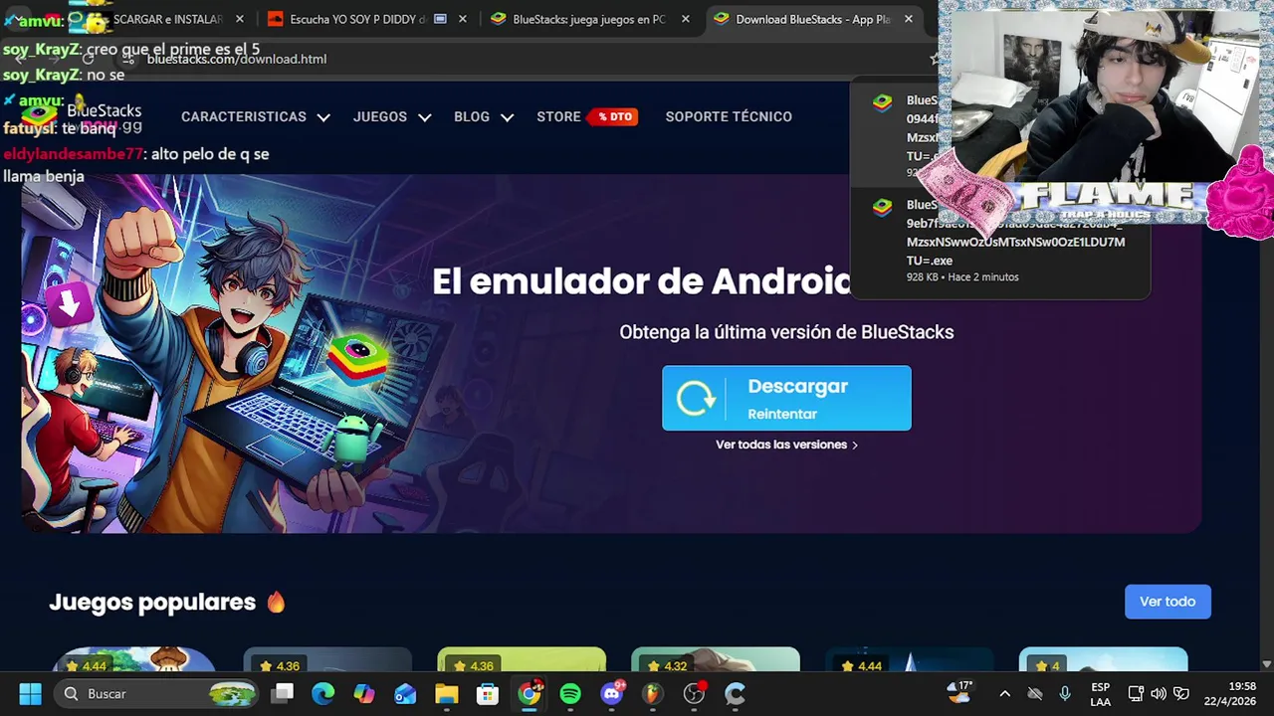This screenshot has width=1274, height=716.
Task: Open the blue C app in taskbar
Action: pyautogui.click(x=736, y=694)
